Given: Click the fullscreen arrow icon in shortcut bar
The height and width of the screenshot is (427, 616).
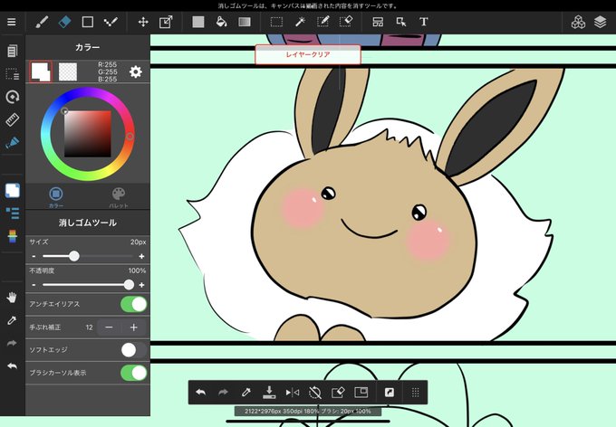Looking at the screenshot, I should (389, 392).
